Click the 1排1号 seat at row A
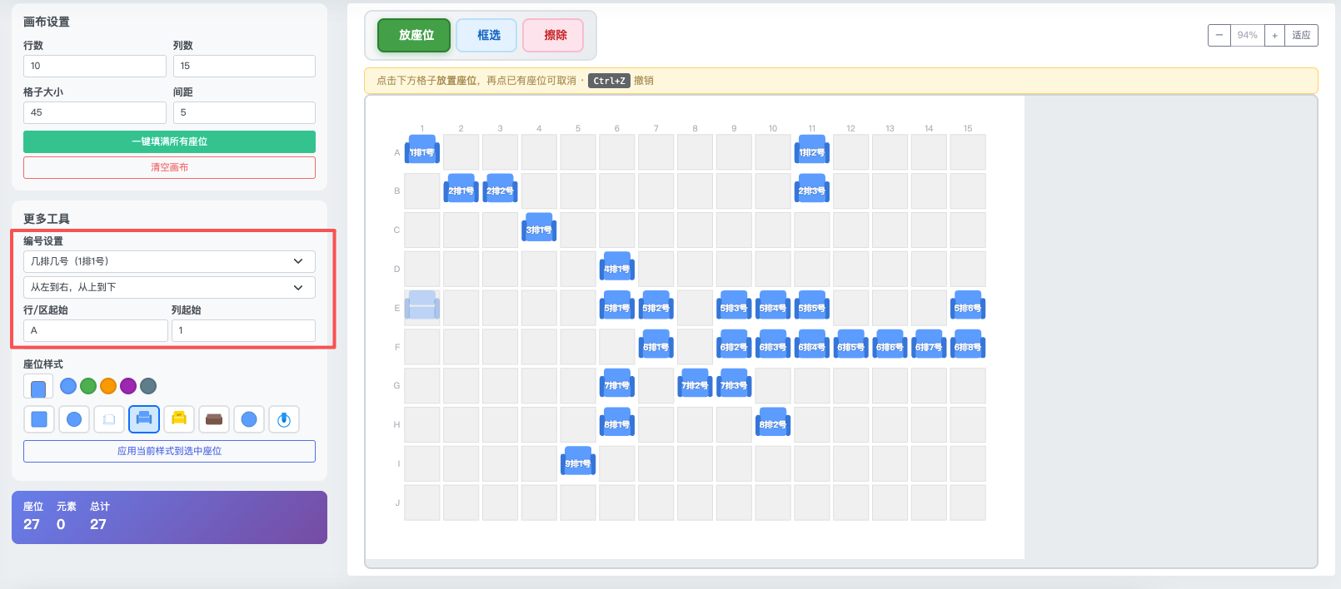This screenshot has height=589, width=1341. pos(422,151)
